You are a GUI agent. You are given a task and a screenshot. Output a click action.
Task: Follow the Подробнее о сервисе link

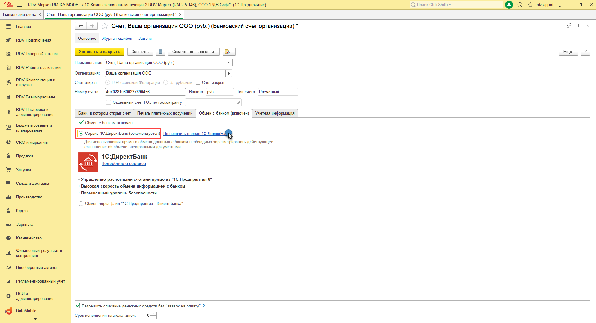(x=124, y=164)
